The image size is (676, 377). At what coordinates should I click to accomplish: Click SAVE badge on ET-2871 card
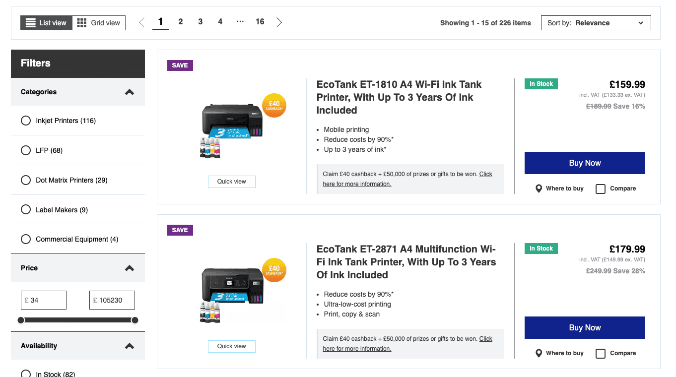point(180,230)
